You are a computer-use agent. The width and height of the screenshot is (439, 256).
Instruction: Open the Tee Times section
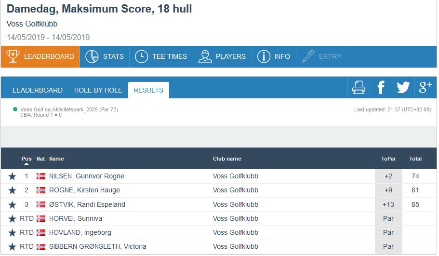pos(161,56)
